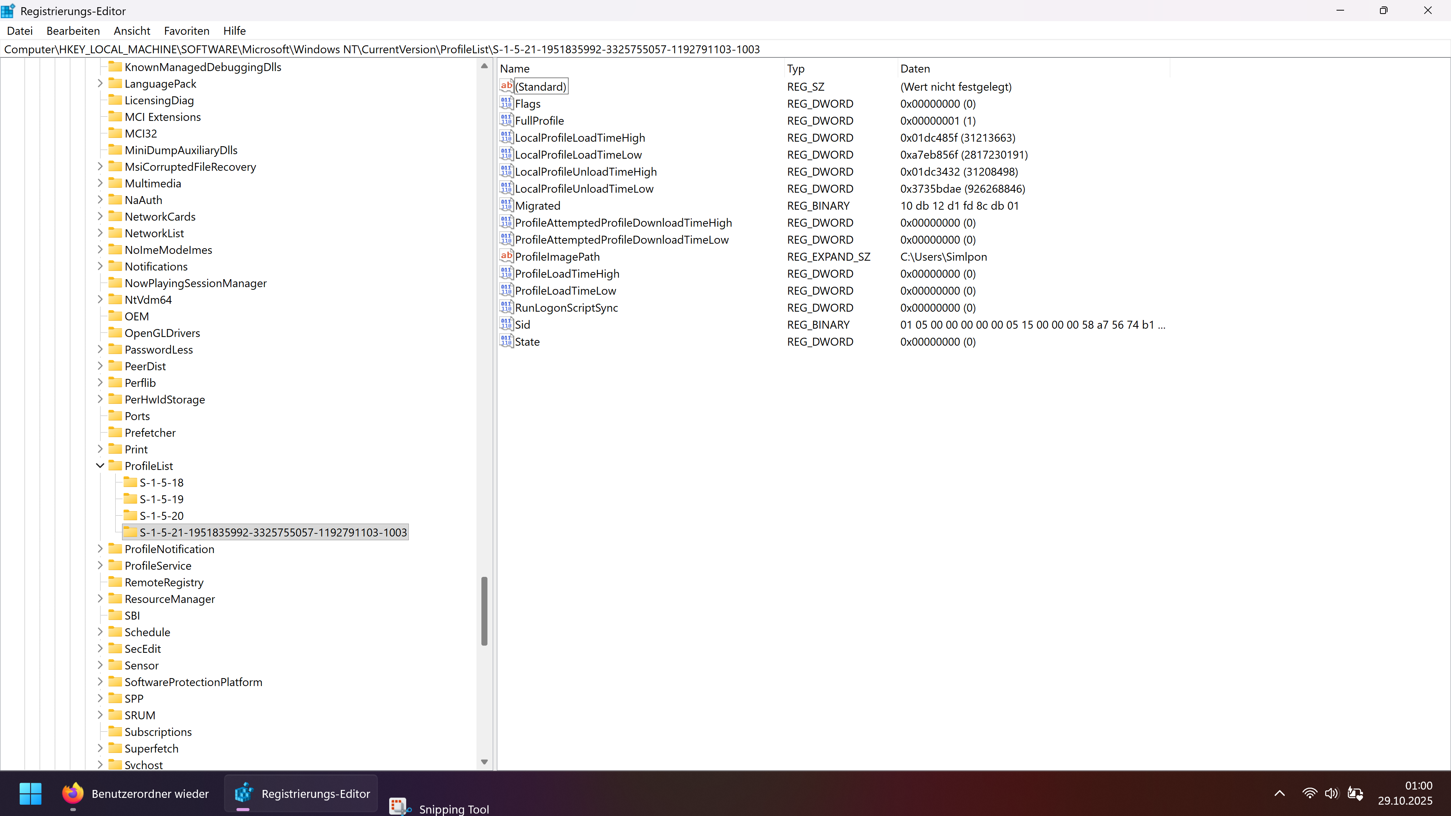Open Snipping Tool taskbar icon
The height and width of the screenshot is (816, 1451).
click(399, 807)
